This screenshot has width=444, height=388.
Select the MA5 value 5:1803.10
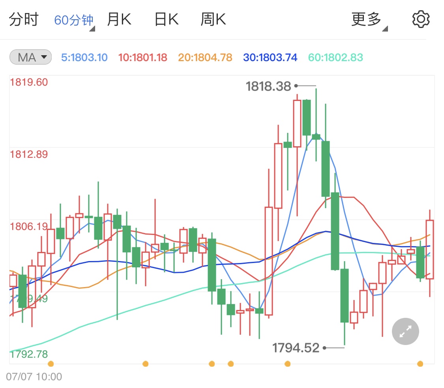(84, 58)
